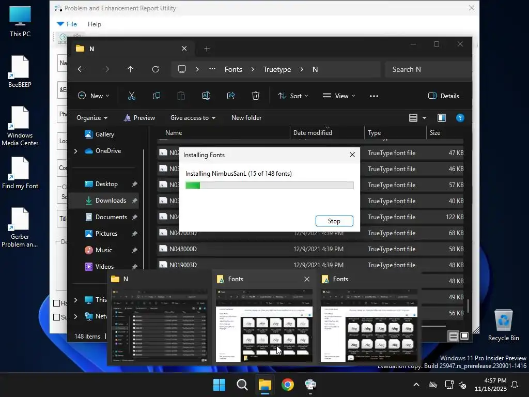Open the Windows Start menu
This screenshot has width=529, height=397.
[x=219, y=385]
